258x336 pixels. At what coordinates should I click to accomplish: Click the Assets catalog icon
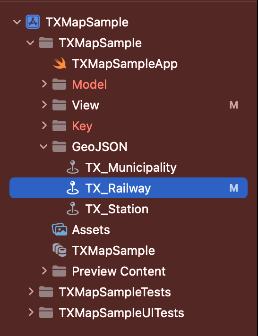60,229
